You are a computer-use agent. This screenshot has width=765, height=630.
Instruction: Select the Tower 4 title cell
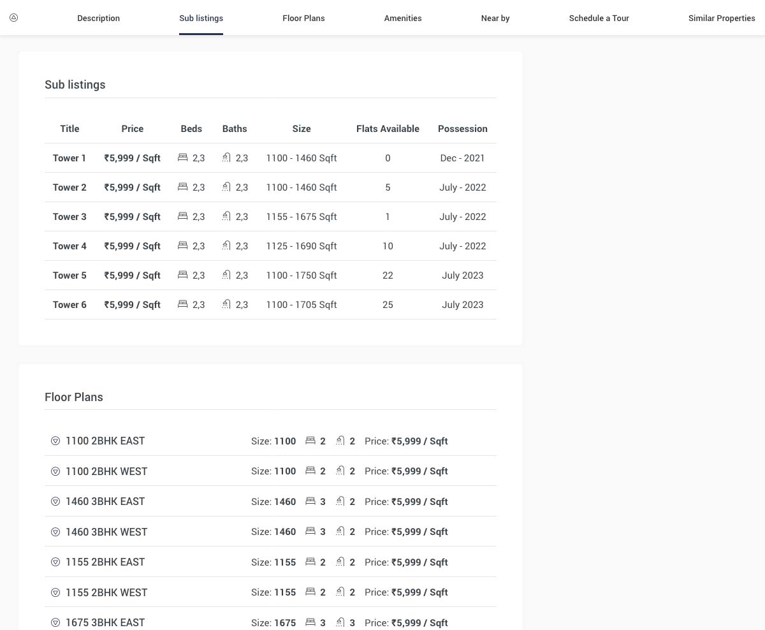point(69,246)
